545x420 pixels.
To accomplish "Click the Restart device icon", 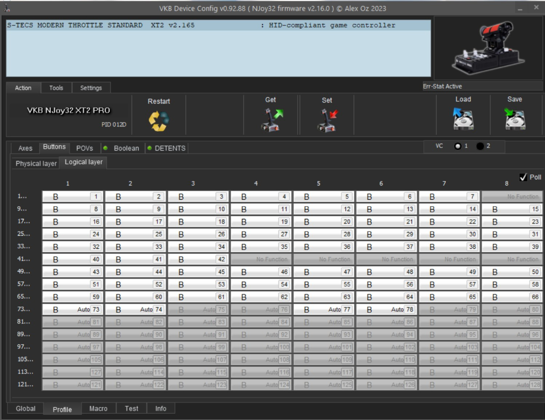I will [x=159, y=121].
